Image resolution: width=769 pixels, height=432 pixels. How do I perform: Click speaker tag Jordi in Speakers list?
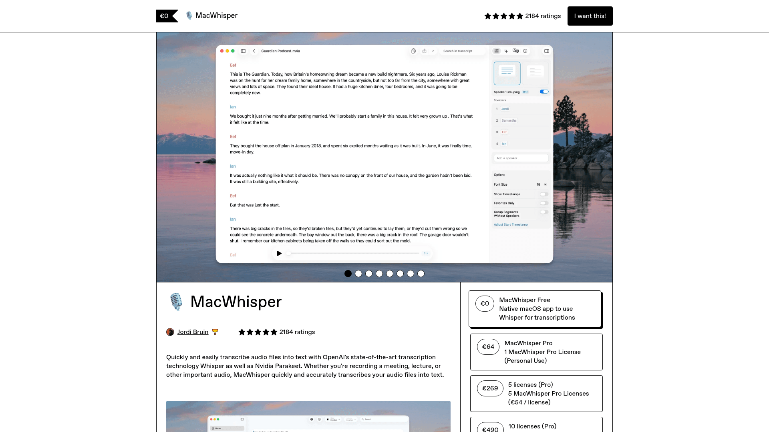[x=505, y=109]
